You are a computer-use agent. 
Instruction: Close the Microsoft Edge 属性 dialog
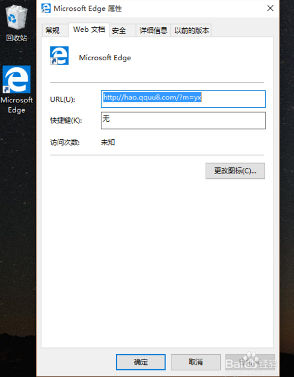270,8
